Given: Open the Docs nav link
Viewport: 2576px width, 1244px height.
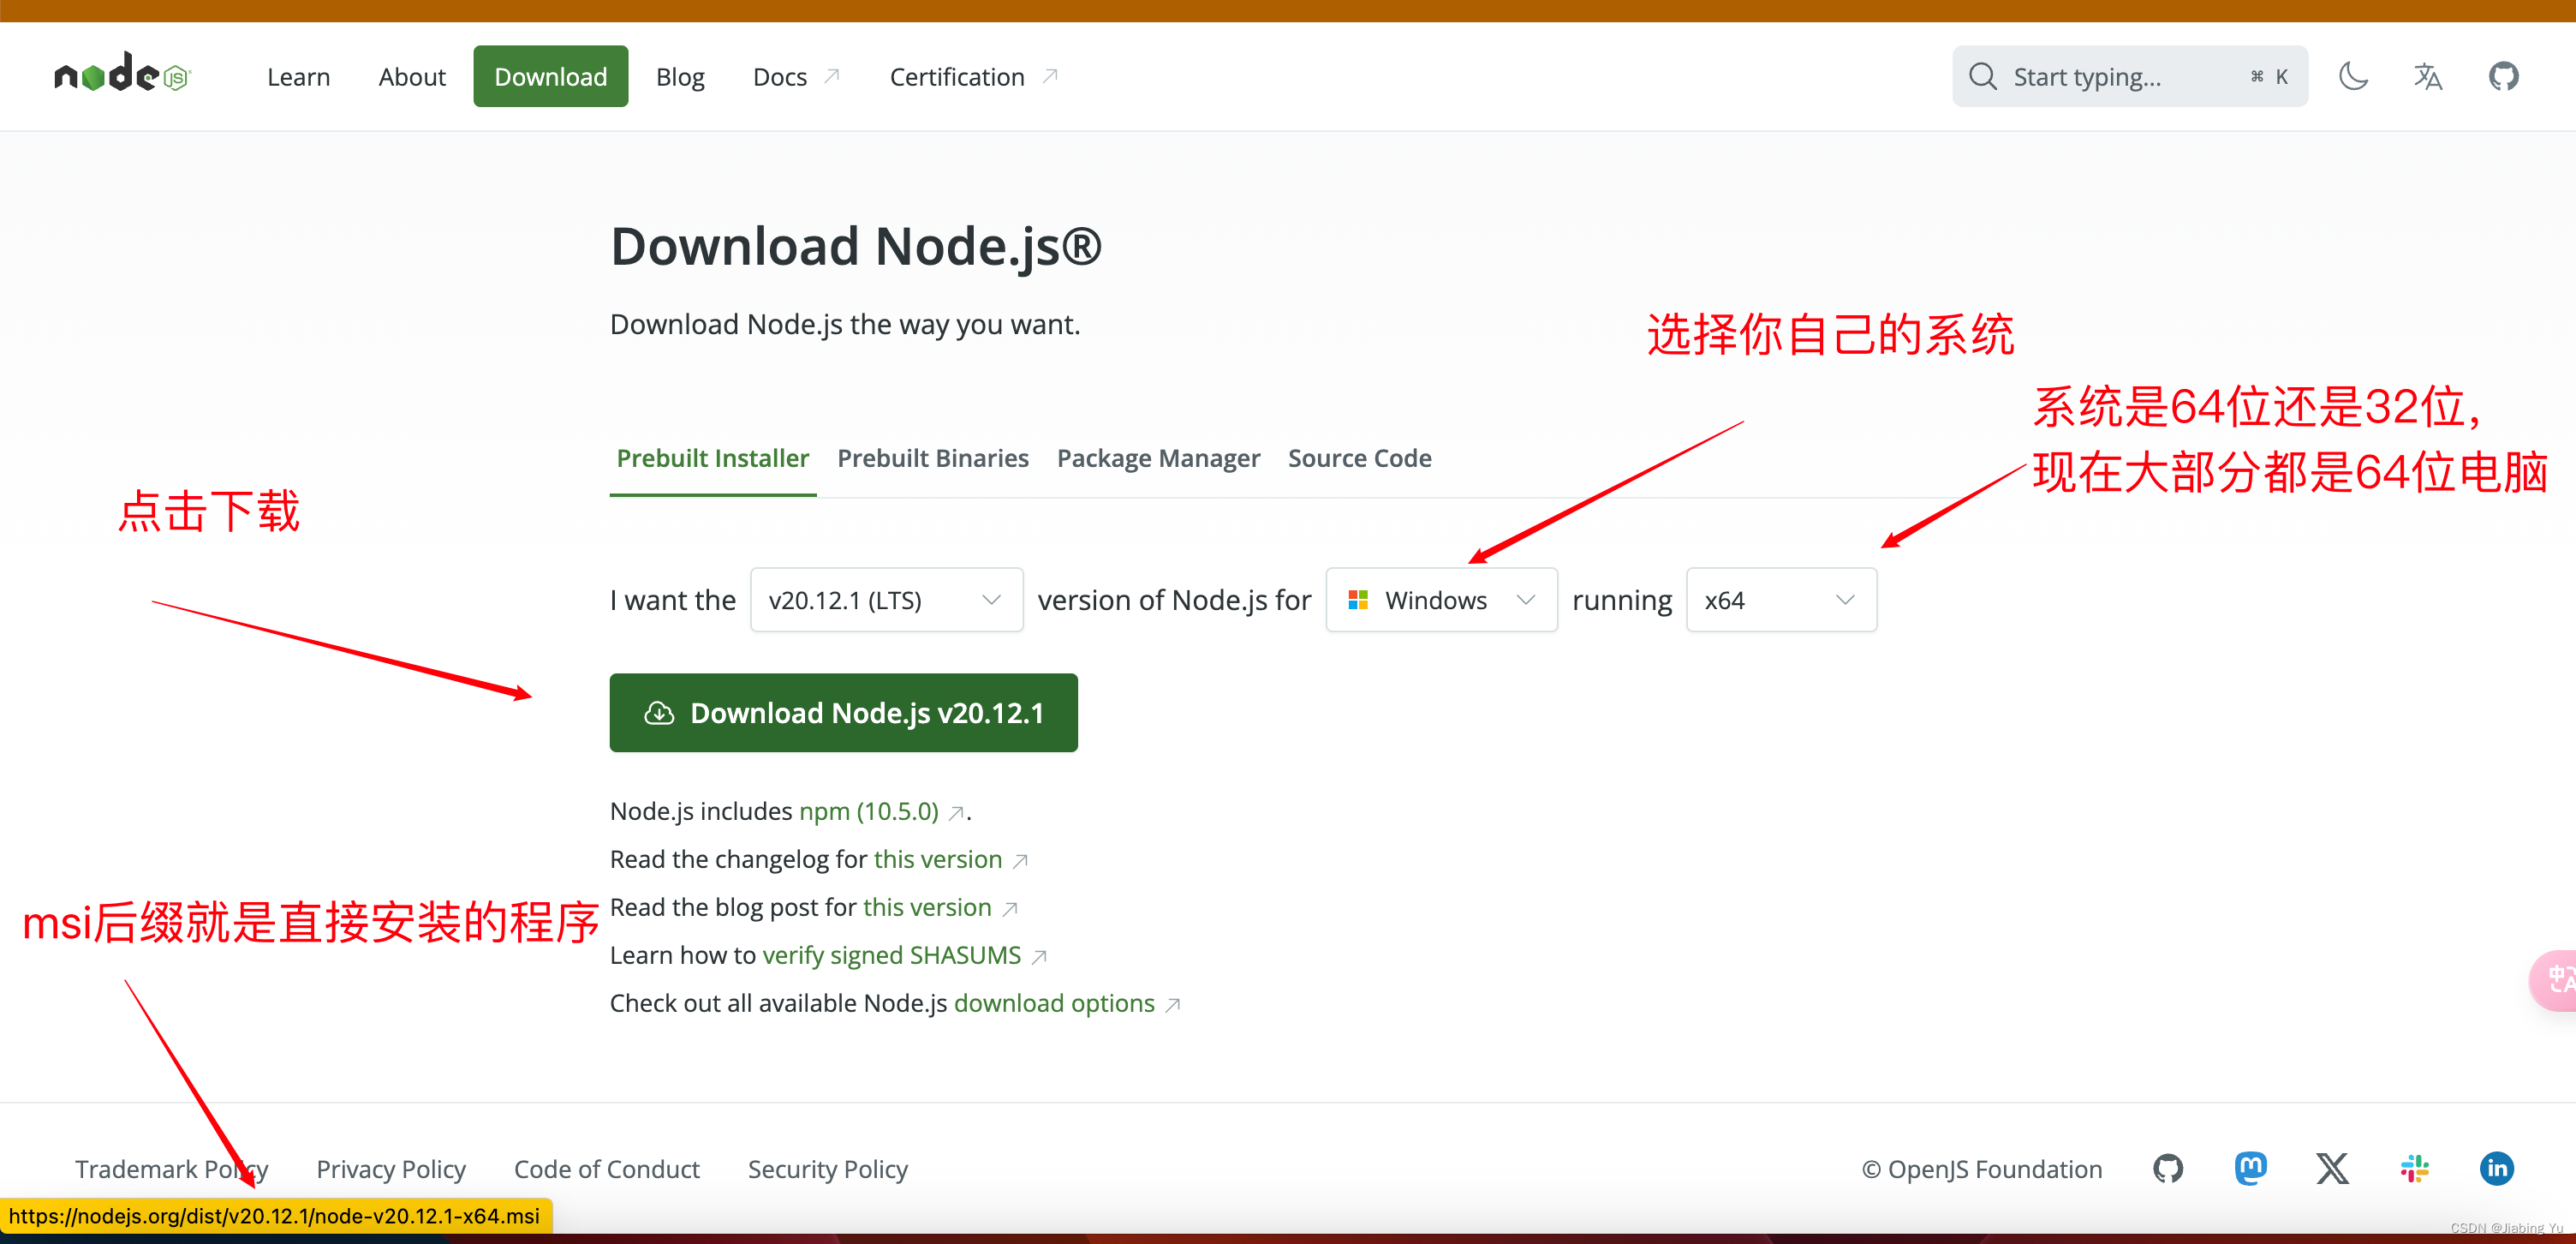Looking at the screenshot, I should coord(780,76).
